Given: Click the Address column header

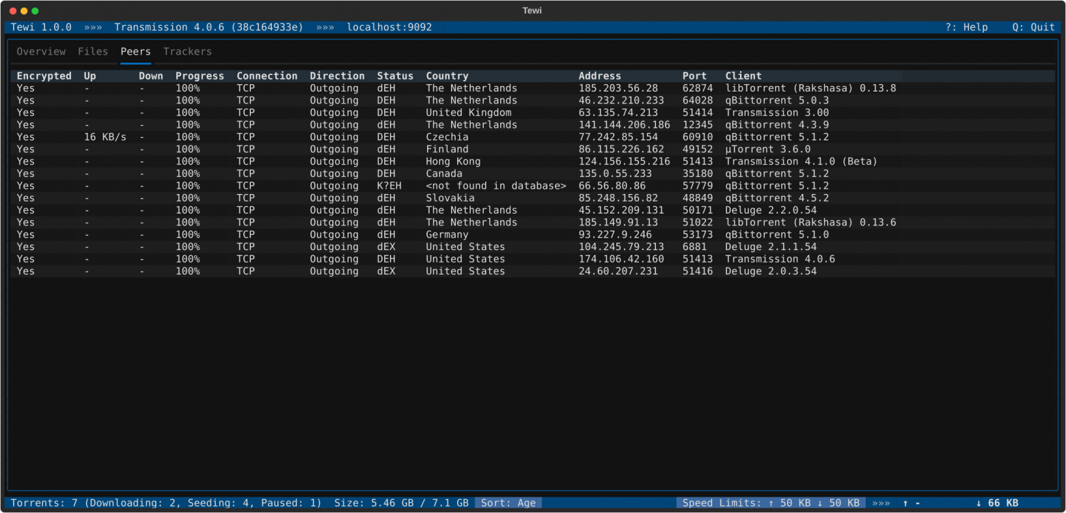Looking at the screenshot, I should point(599,76).
